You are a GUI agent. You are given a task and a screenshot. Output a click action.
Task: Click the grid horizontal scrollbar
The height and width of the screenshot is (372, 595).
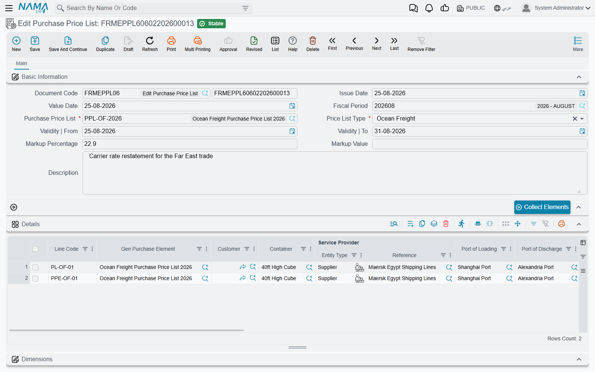click(x=126, y=330)
